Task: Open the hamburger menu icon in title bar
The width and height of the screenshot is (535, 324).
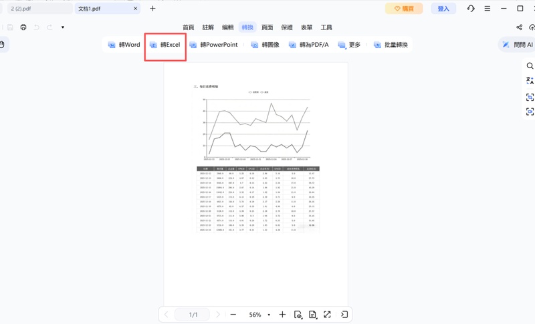Action: point(488,9)
